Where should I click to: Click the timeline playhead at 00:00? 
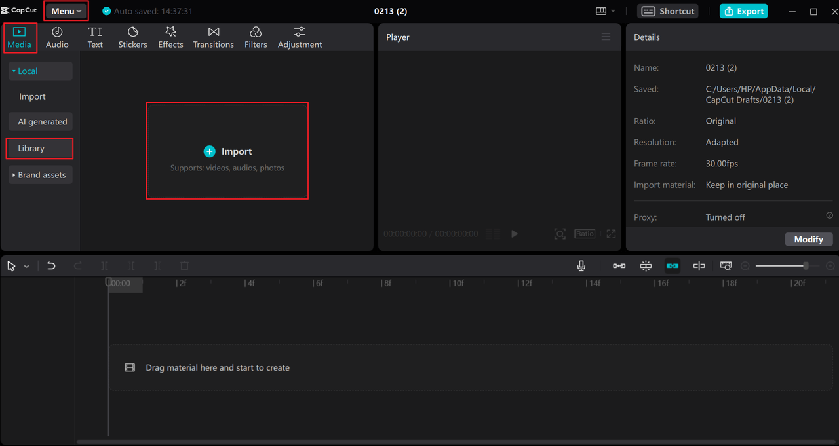[x=109, y=283]
